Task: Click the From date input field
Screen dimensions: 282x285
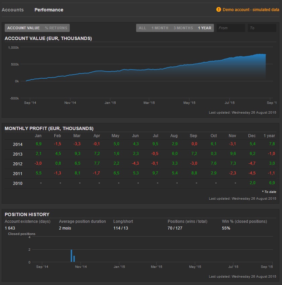Action: pyautogui.click(x=231, y=28)
